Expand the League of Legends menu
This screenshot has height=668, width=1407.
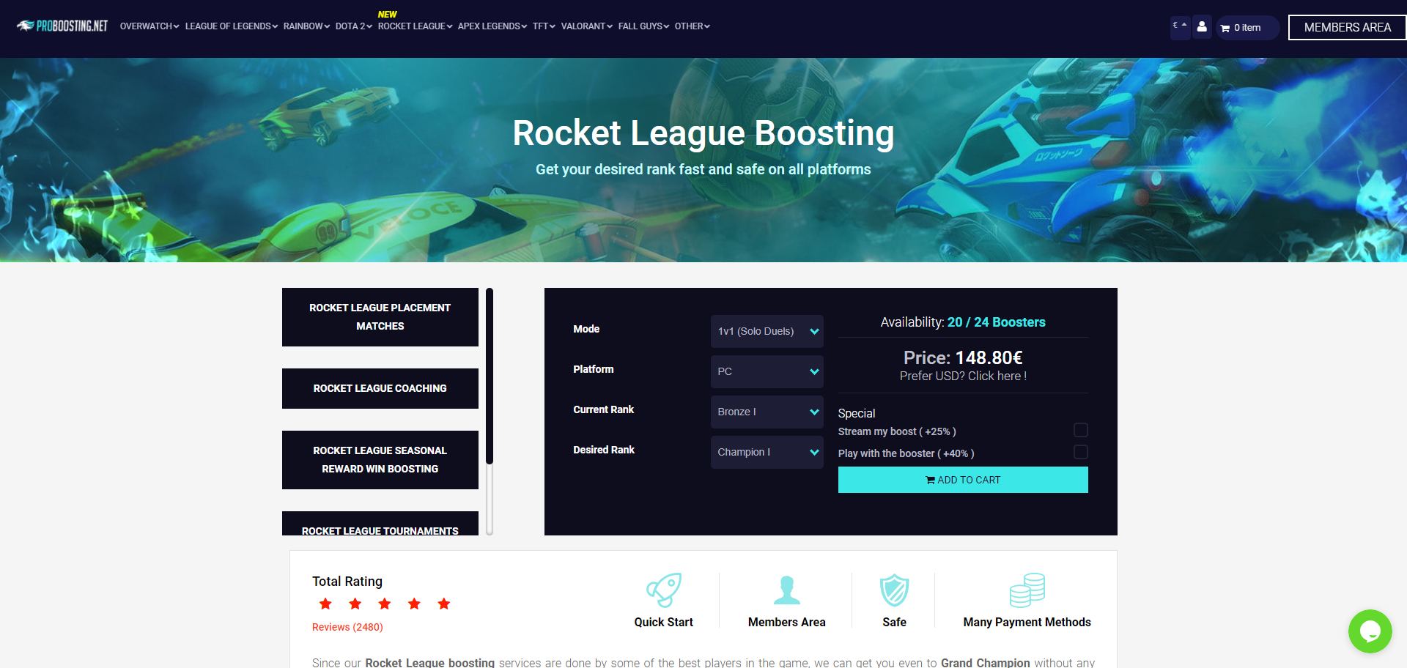pyautogui.click(x=231, y=26)
